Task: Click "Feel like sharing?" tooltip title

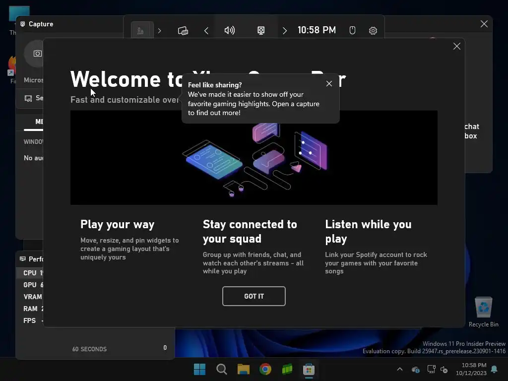Action: tap(215, 85)
